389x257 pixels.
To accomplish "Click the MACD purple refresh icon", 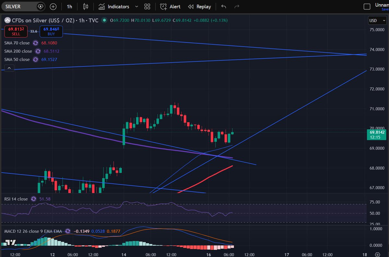I will click(68, 231).
